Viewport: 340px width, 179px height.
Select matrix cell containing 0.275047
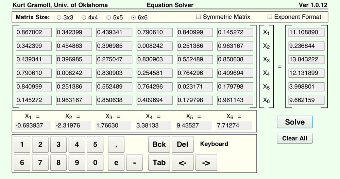click(114, 59)
